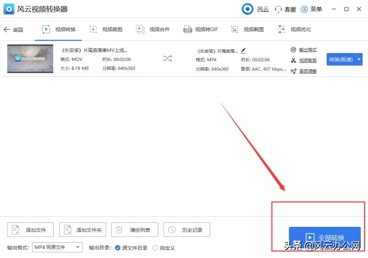Image resolution: width=368 pixels, height=258 pixels.
Task: Click the 添加文件夹 button
Action: coord(83,229)
